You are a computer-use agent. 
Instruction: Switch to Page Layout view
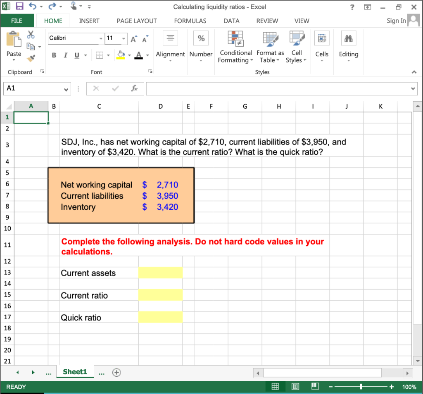(295, 387)
